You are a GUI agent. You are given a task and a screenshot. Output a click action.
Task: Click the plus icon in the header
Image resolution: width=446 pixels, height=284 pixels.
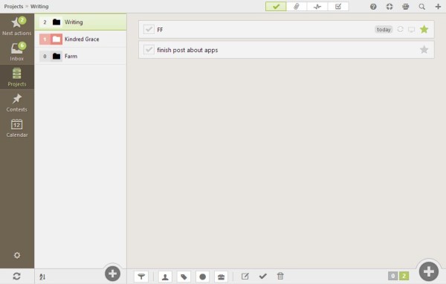click(438, 7)
